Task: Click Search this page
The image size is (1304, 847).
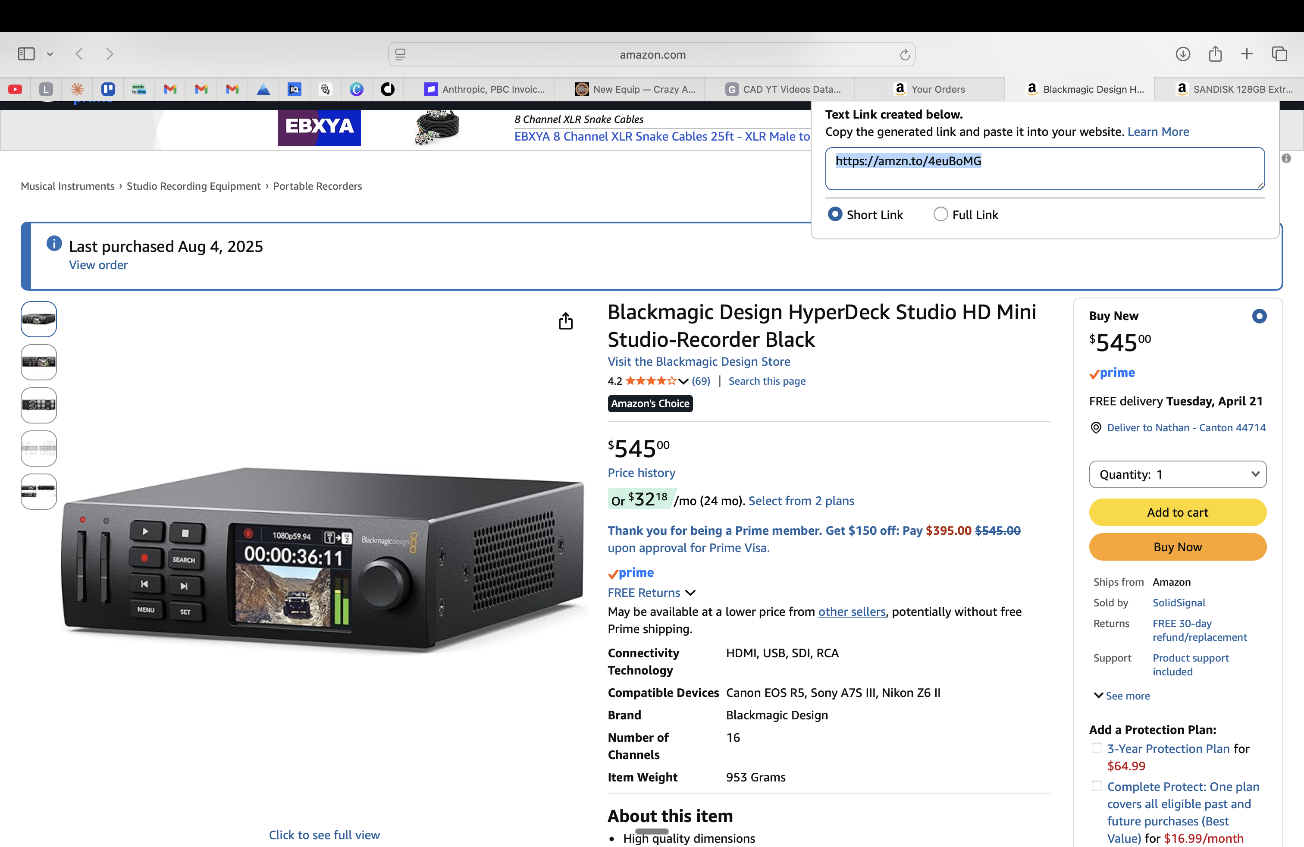Action: pyautogui.click(x=767, y=381)
